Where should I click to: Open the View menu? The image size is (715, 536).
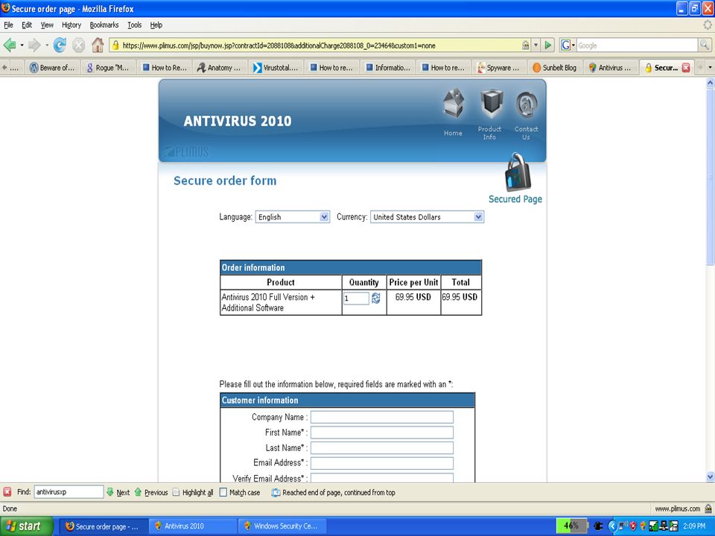[x=47, y=25]
